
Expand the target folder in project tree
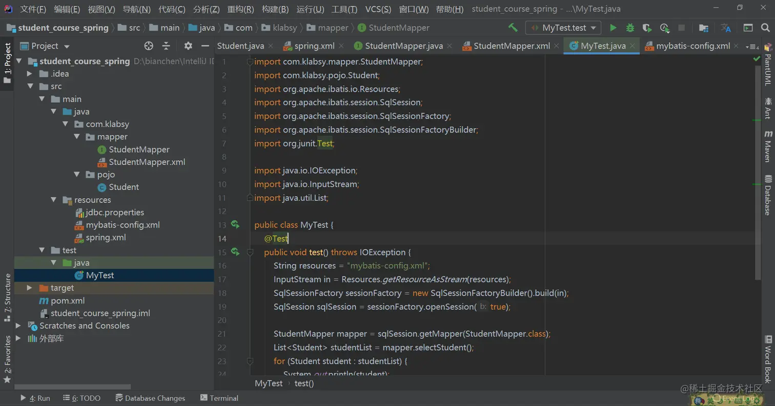click(x=30, y=288)
